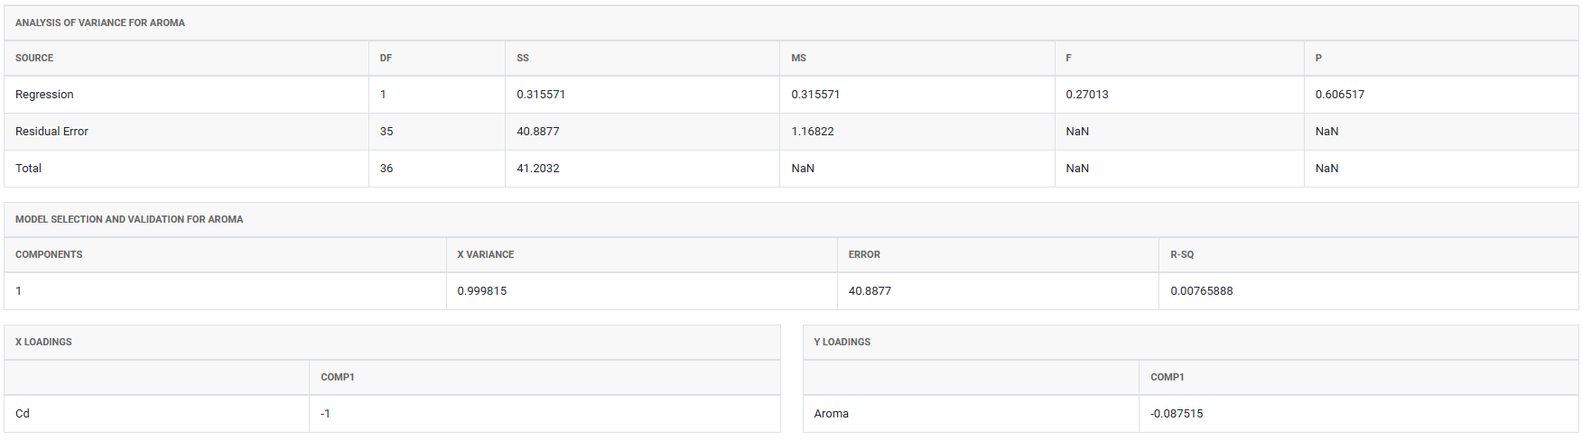The width and height of the screenshot is (1582, 440).
Task: Click the SS column header
Action: pos(523,59)
